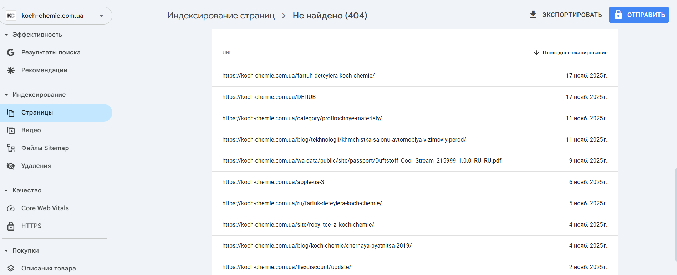Collapse the Качество section
677x275 pixels.
tap(6, 191)
